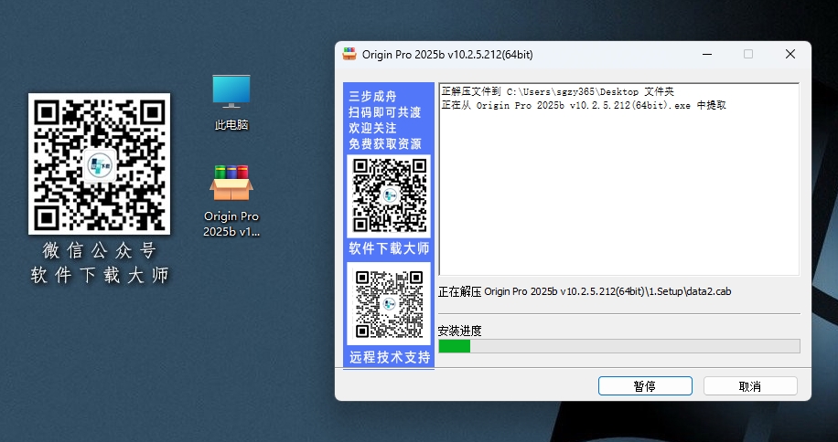The height and width of the screenshot is (442, 838).
Task: Click the 软件下载大师 label in the sidebar
Action: [389, 248]
